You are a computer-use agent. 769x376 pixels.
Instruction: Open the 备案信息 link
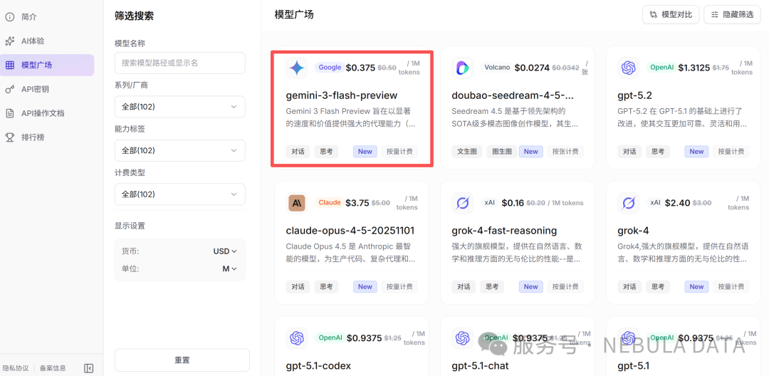[x=53, y=368]
